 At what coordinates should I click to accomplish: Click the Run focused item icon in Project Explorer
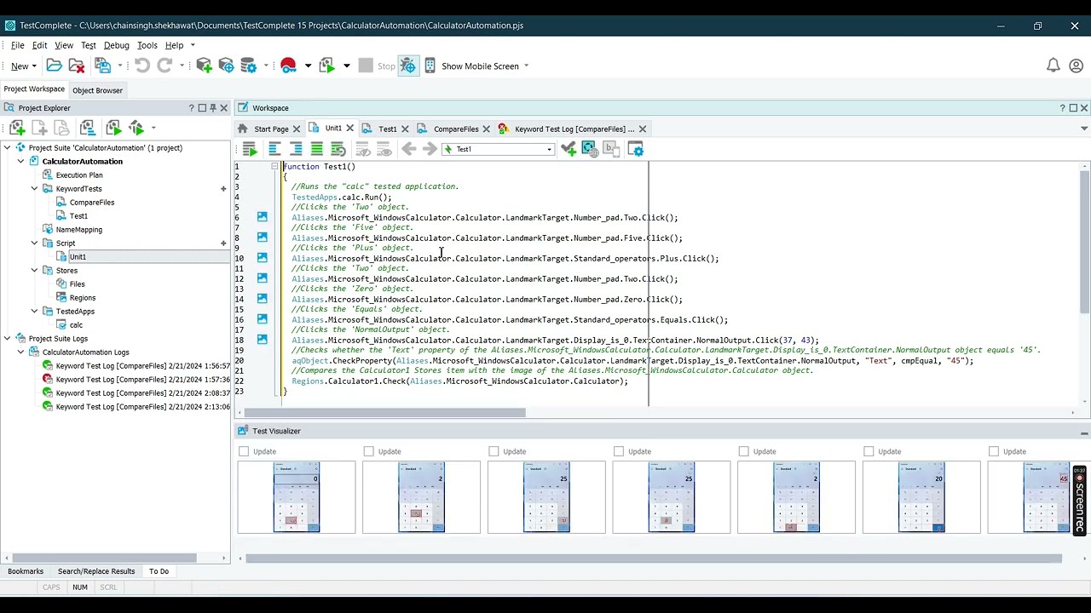pos(113,128)
